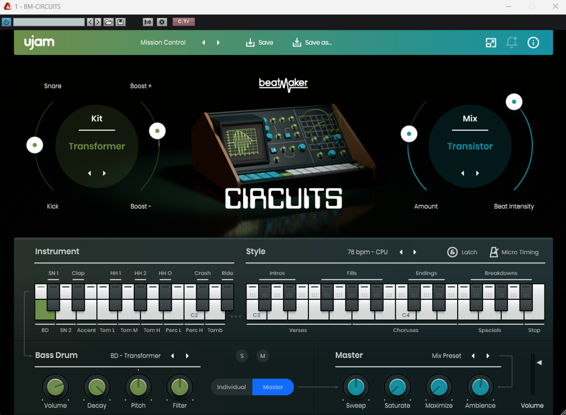Mute the Bass Drum with M button
This screenshot has width=566, height=415.
pyautogui.click(x=263, y=356)
